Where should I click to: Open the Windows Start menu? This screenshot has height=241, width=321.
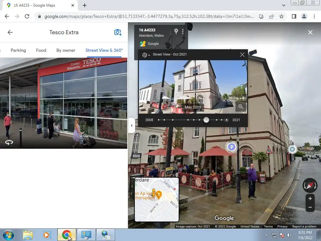click(x=8, y=235)
